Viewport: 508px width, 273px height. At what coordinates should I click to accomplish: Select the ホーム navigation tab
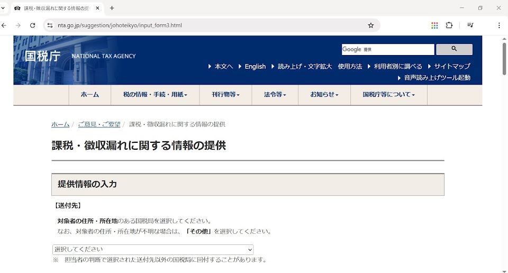[x=89, y=95]
